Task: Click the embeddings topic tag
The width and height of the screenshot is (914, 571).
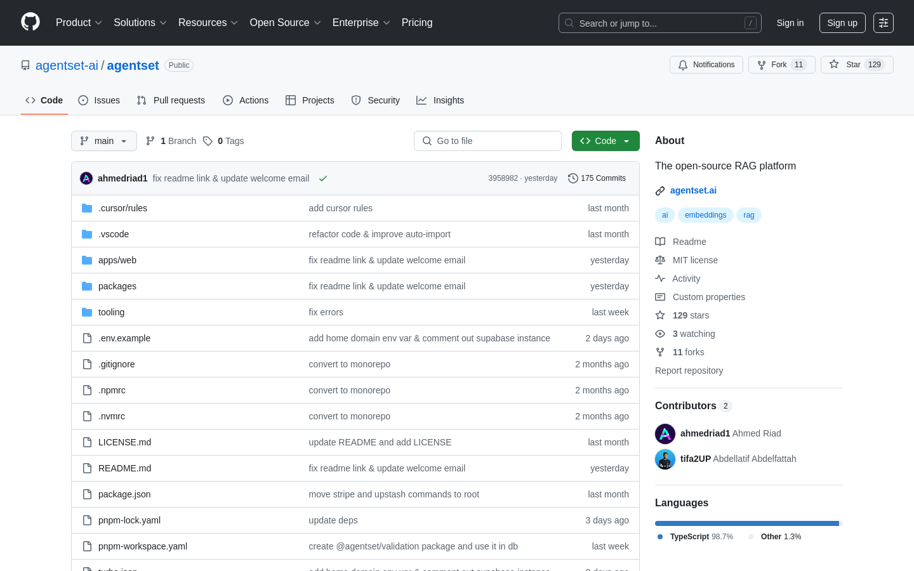Action: [705, 215]
